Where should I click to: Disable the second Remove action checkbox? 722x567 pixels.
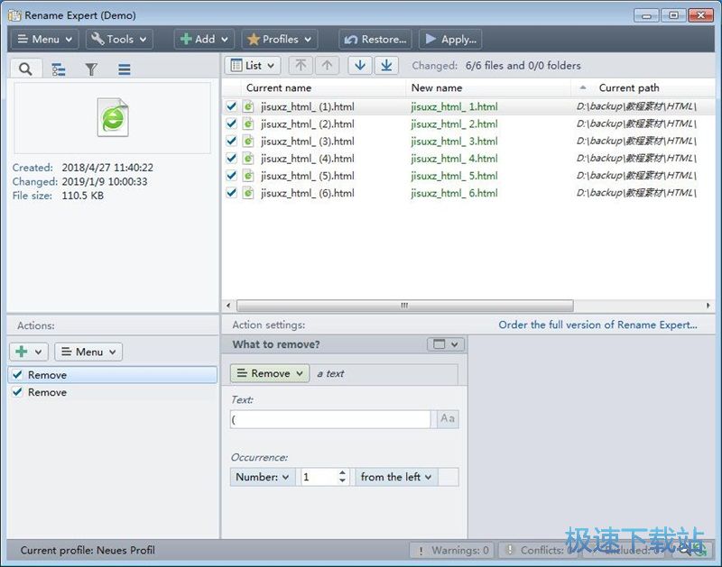[17, 392]
